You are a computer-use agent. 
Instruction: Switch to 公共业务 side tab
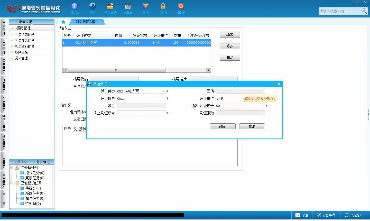pyautogui.click(x=4, y=66)
